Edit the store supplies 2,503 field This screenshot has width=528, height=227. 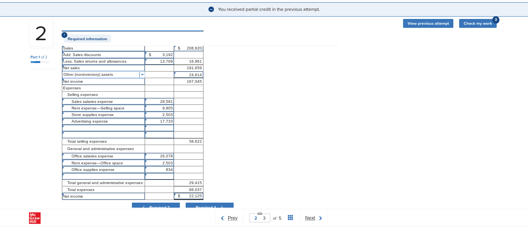point(159,115)
